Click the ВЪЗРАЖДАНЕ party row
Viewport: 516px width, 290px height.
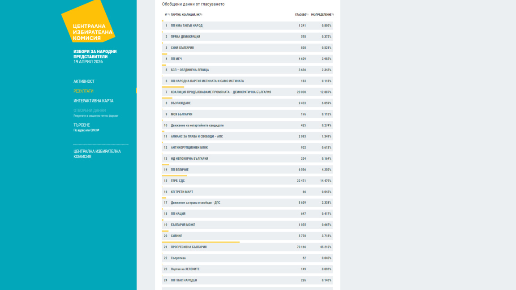pos(247,103)
